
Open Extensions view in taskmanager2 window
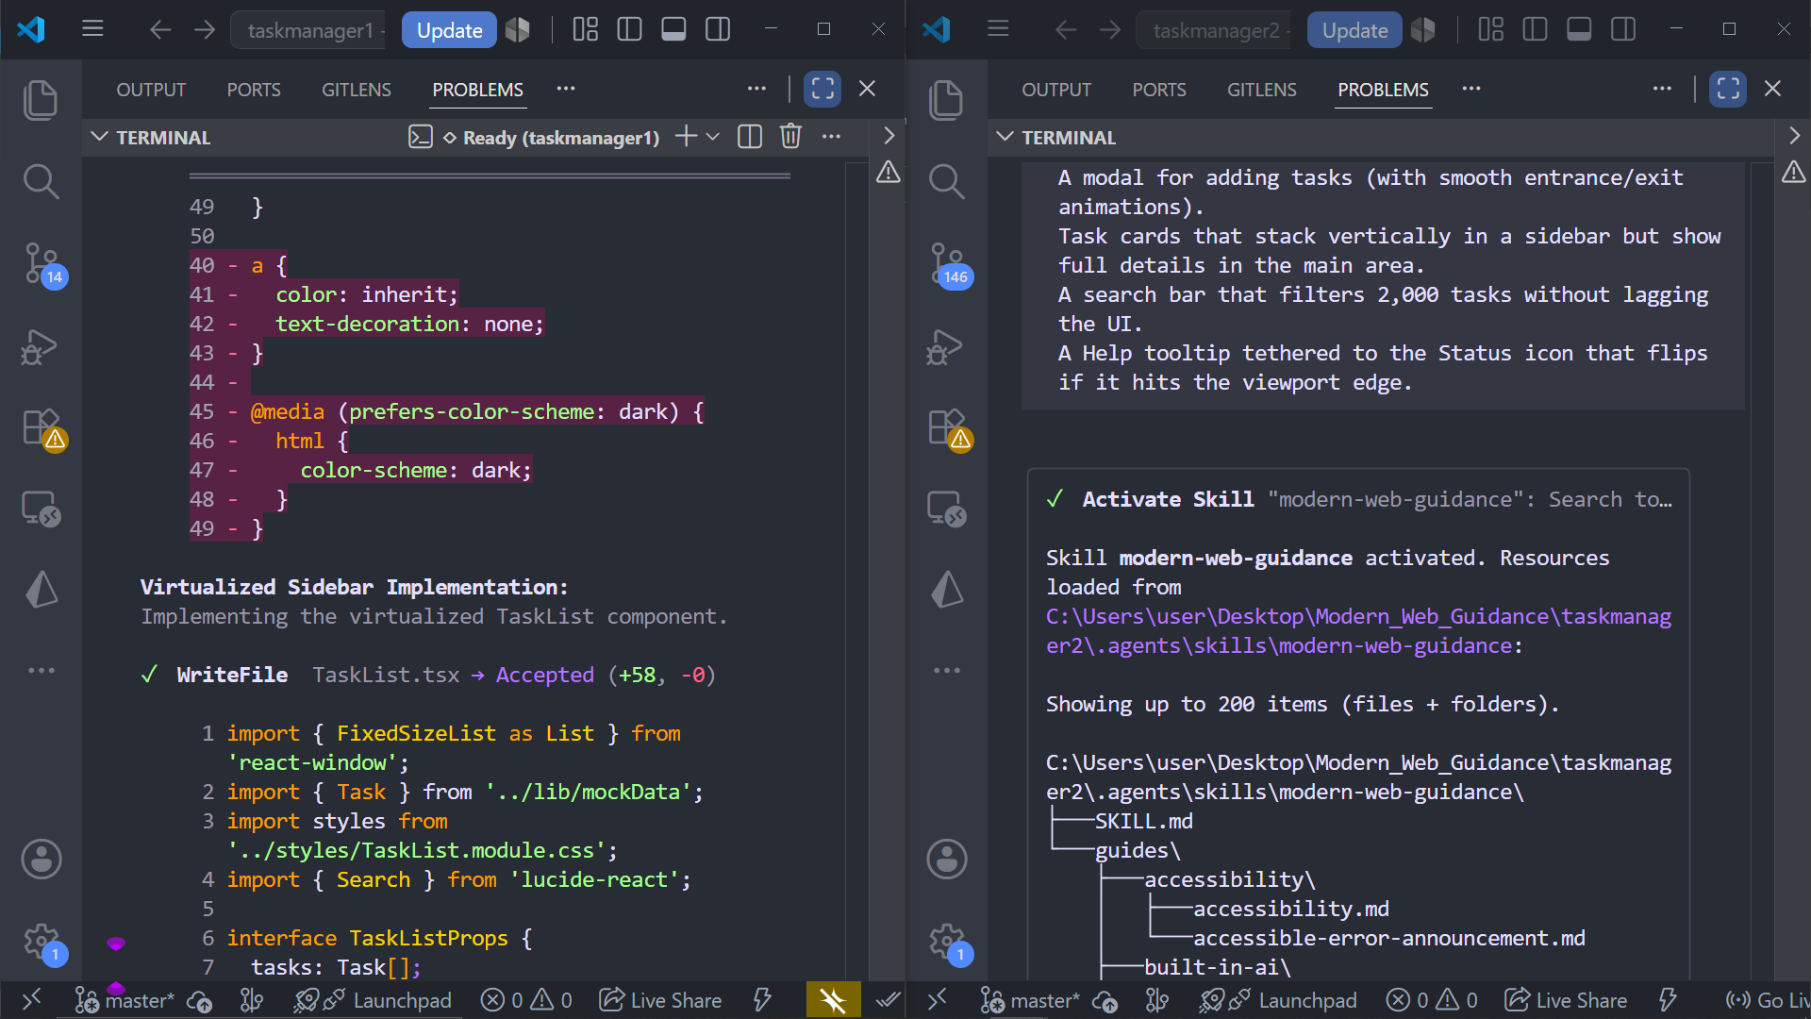click(947, 428)
